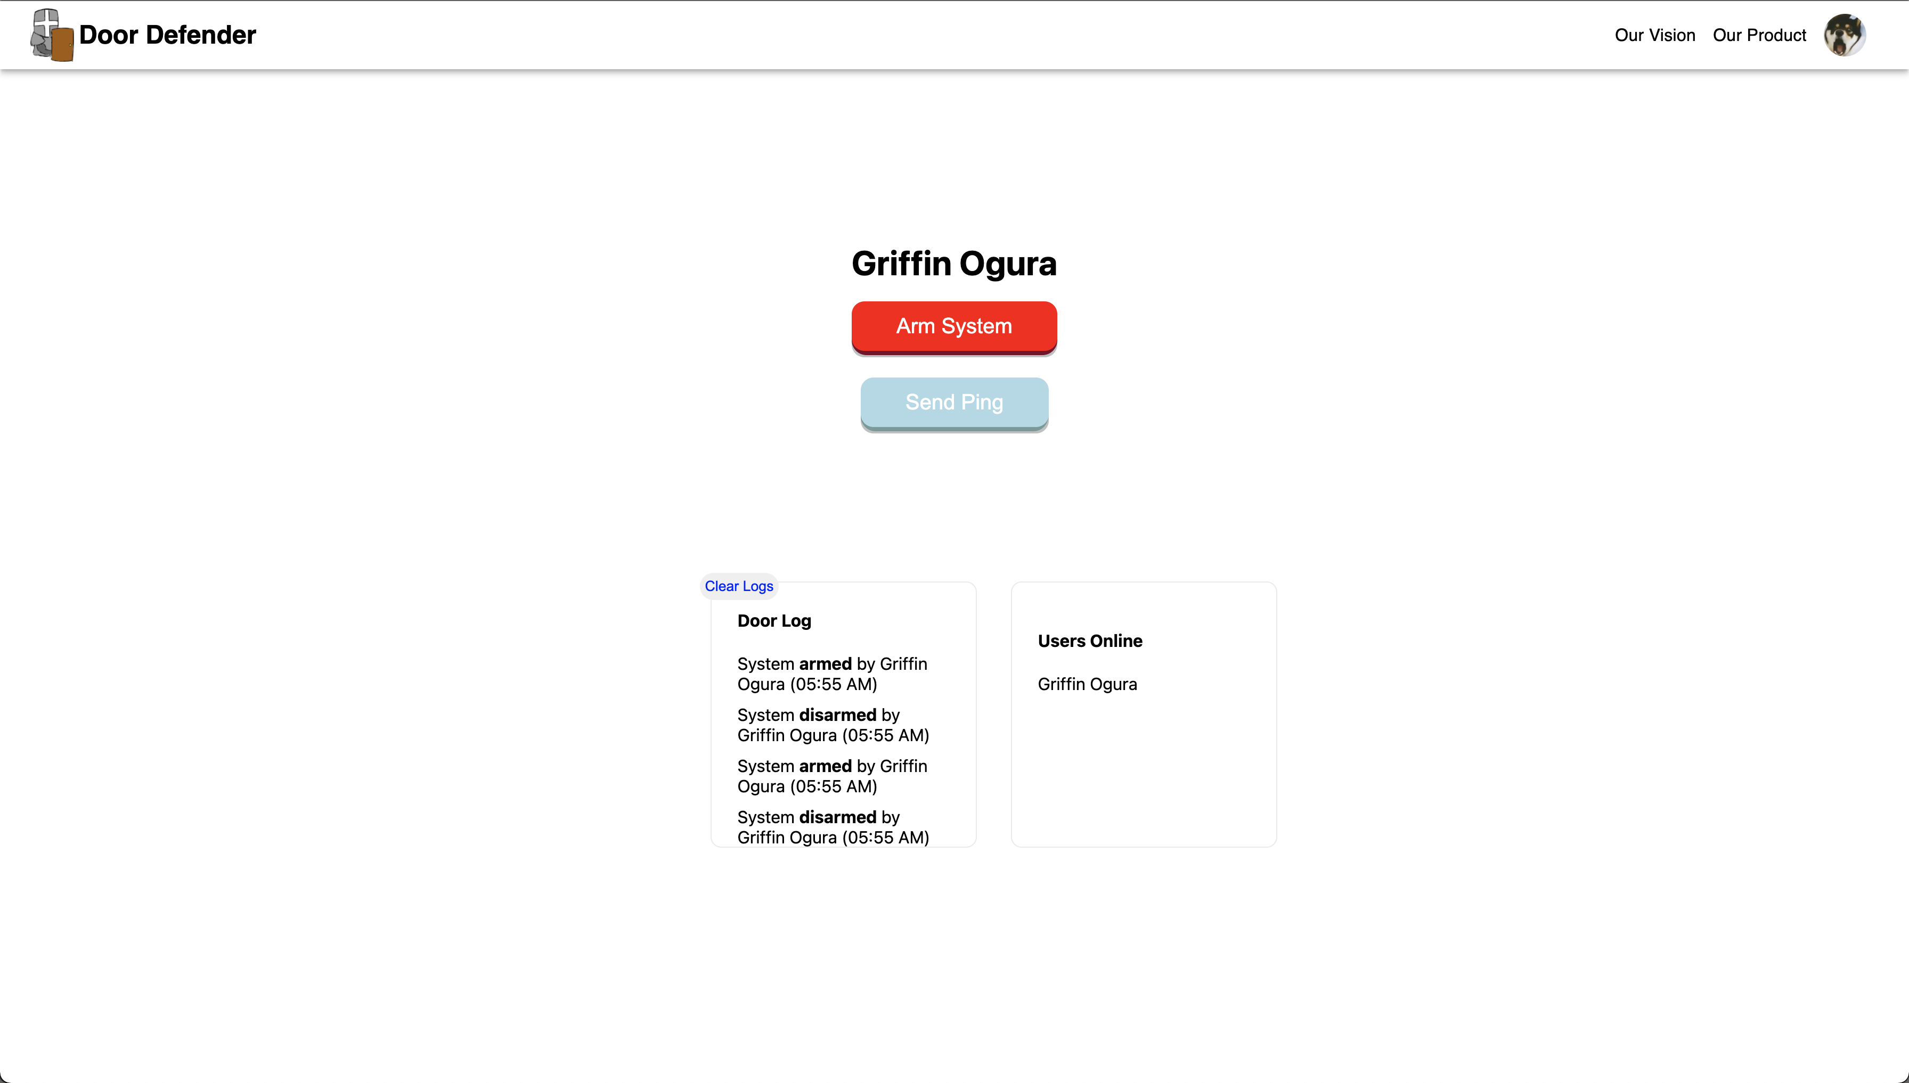Click the last 'System disarmed' log entry
Image resolution: width=1909 pixels, height=1083 pixels.
click(833, 826)
